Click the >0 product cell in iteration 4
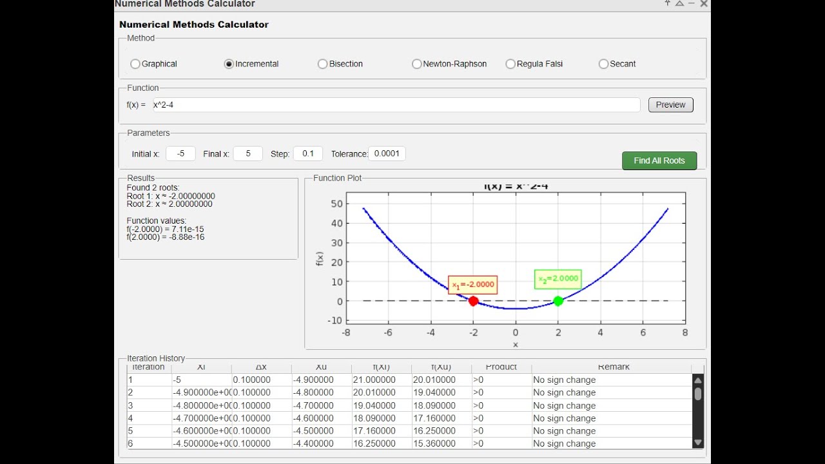The height and width of the screenshot is (464, 825). (x=501, y=418)
